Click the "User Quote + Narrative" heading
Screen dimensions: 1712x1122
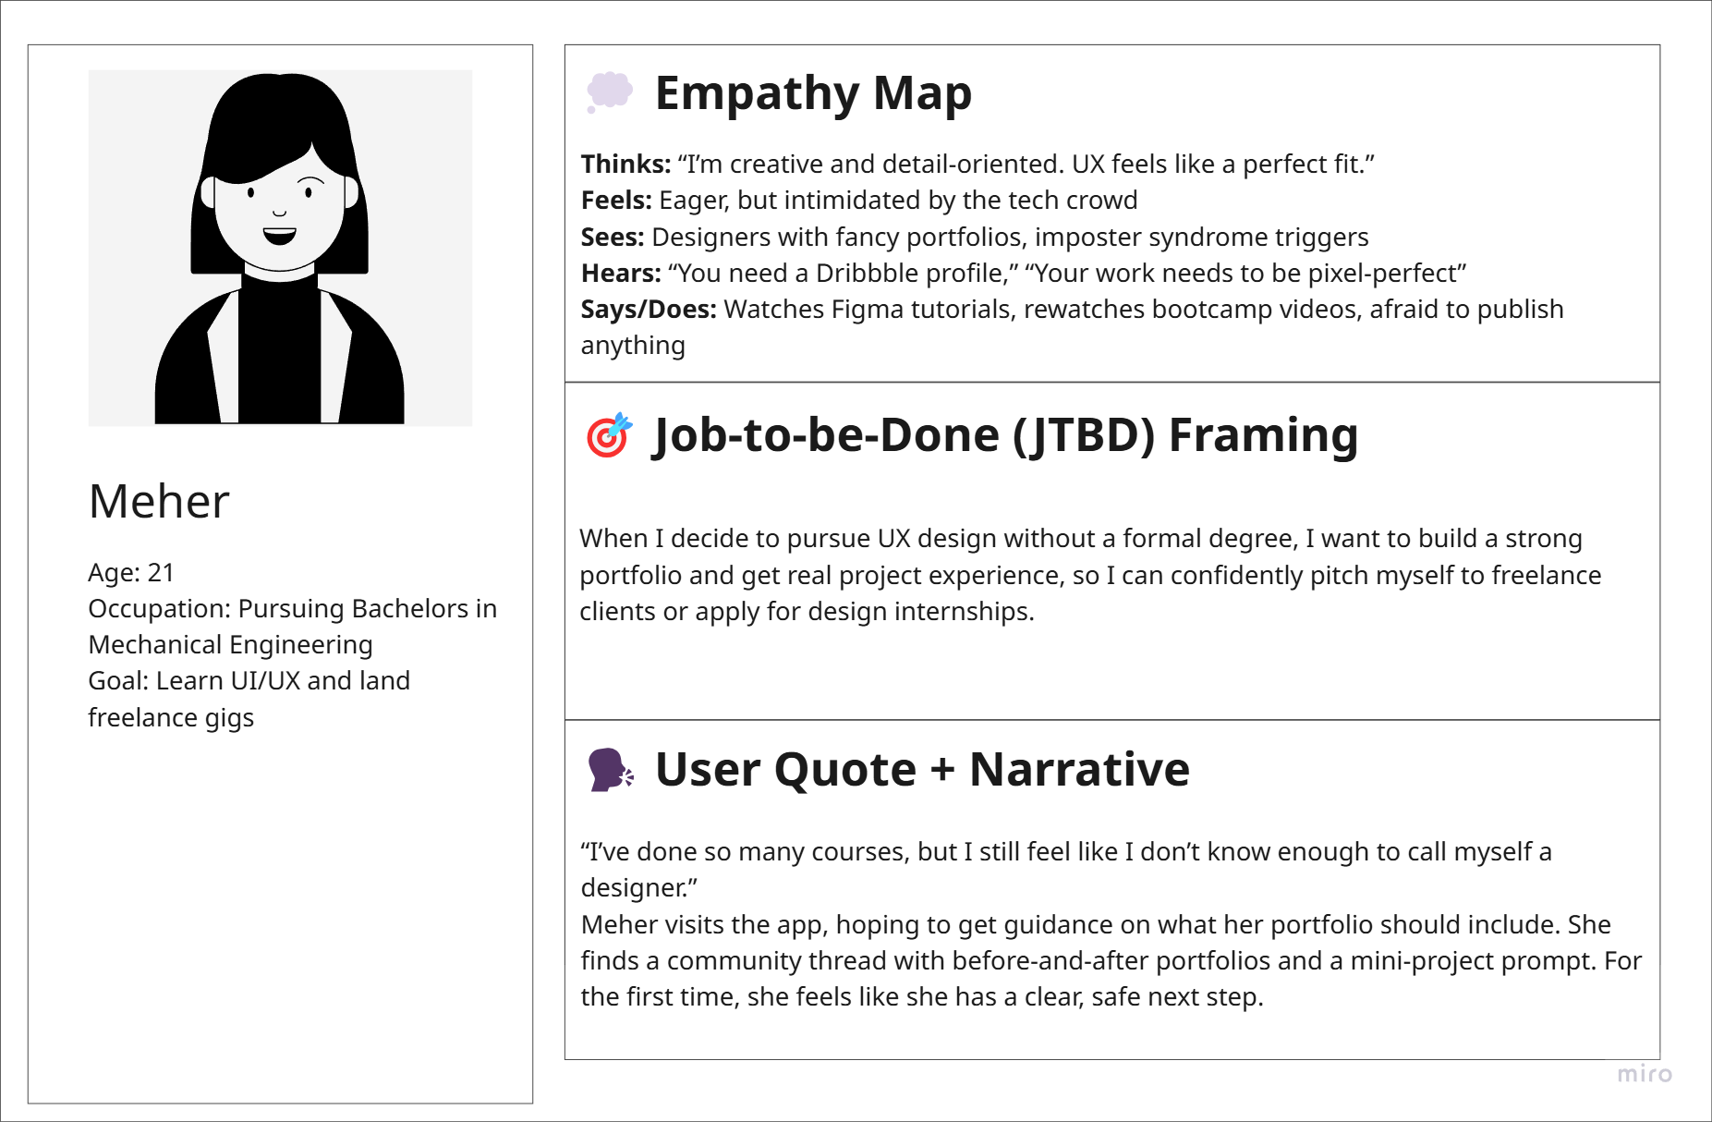pos(922,769)
